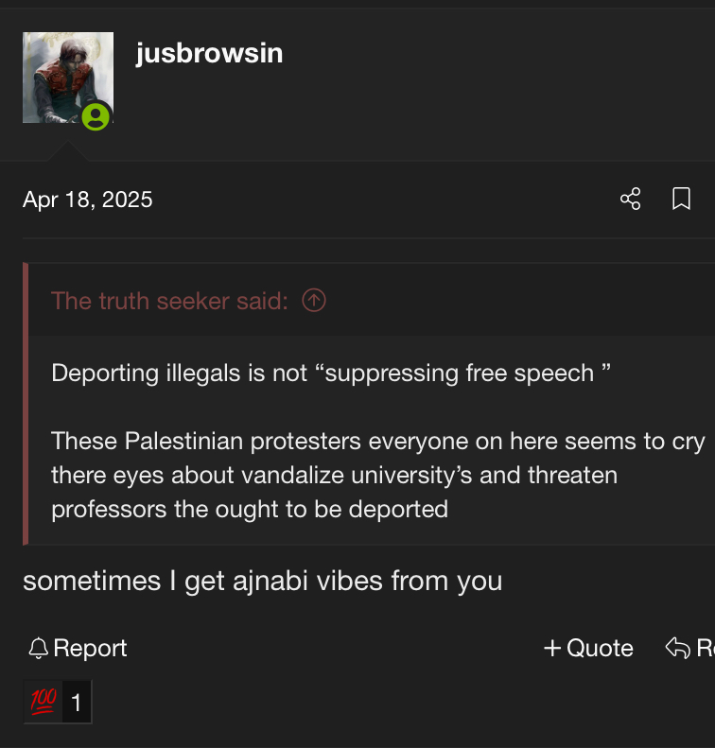
Task: Open jusbrowsin's avatar image
Action: (61, 76)
